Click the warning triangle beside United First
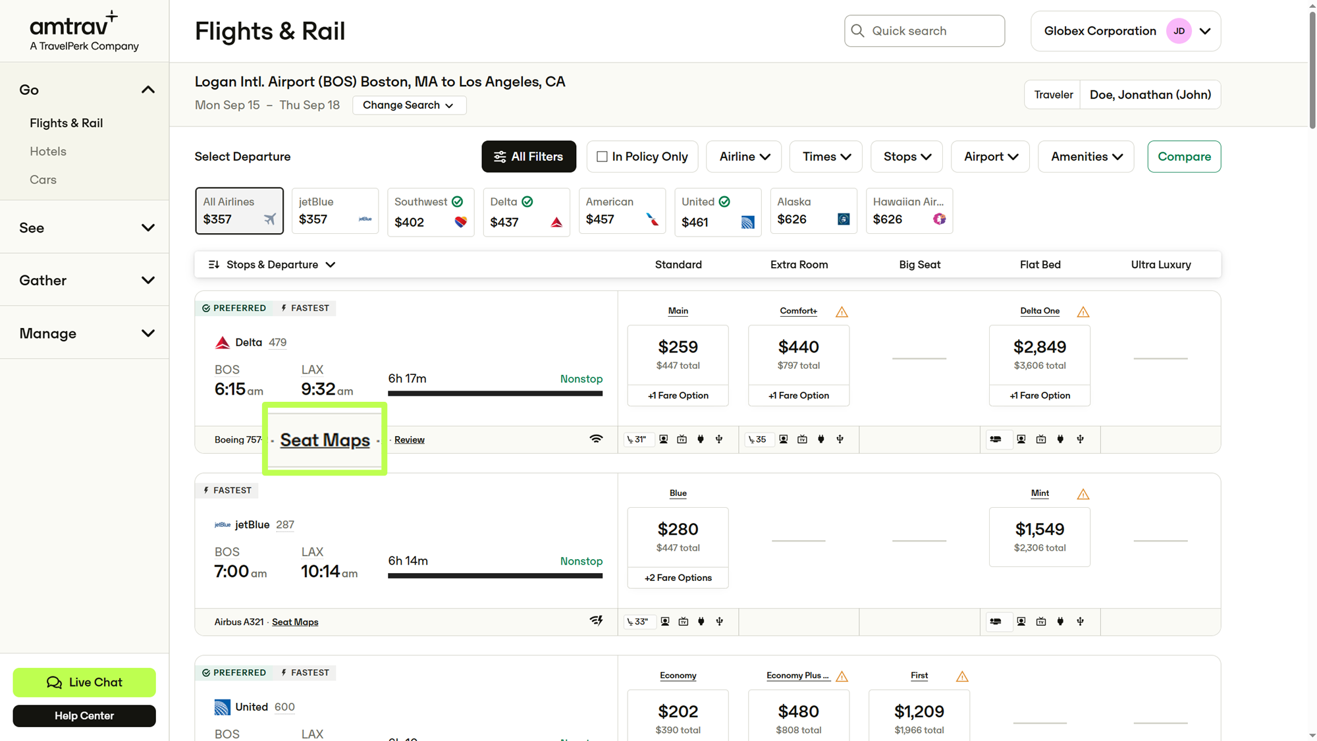The height and width of the screenshot is (741, 1317). pyautogui.click(x=962, y=676)
